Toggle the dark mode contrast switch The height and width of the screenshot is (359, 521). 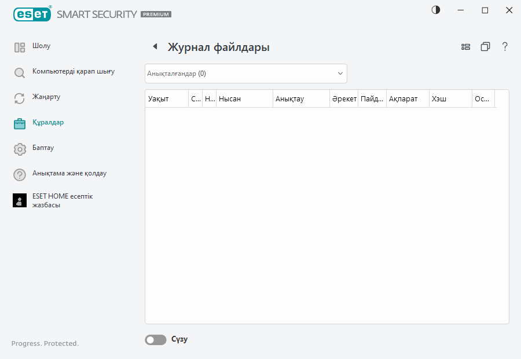click(x=435, y=10)
